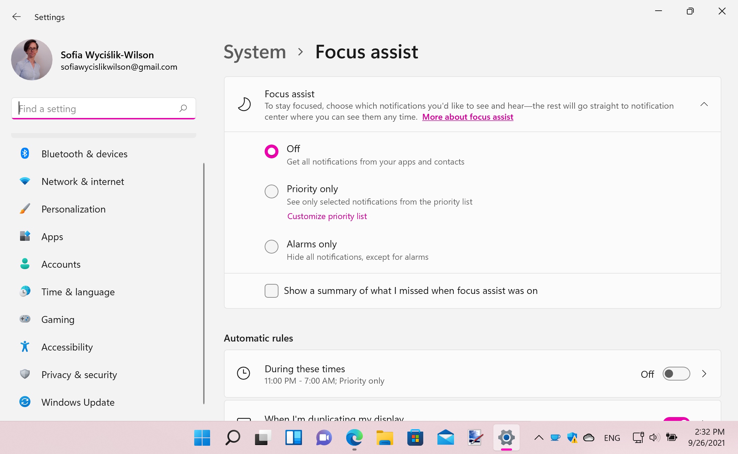Open Windows Security tray icon

(572, 438)
